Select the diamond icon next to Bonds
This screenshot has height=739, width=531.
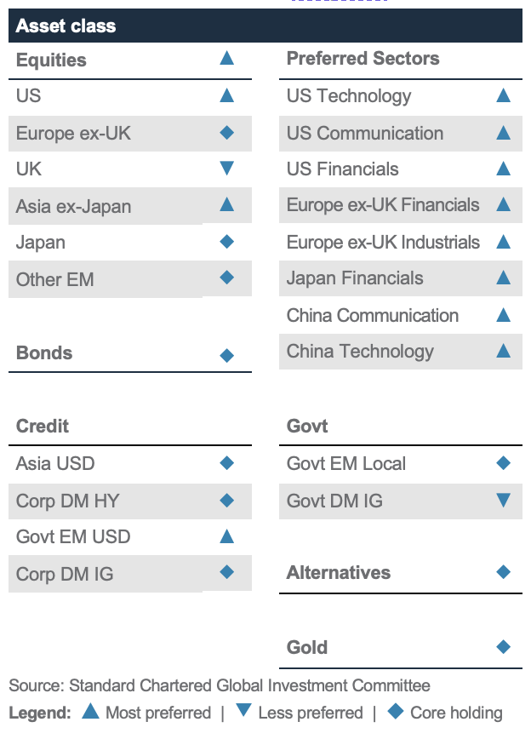[x=226, y=355]
